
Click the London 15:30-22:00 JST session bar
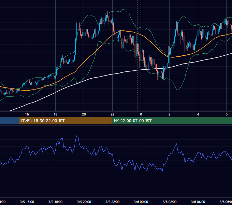pyautogui.click(x=66, y=121)
